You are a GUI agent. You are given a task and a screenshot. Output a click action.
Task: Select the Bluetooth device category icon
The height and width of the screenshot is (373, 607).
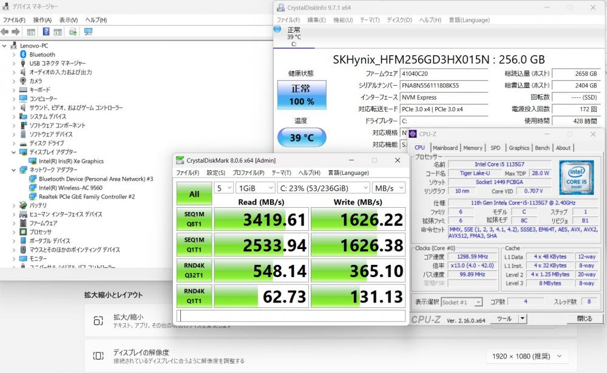click(x=23, y=55)
